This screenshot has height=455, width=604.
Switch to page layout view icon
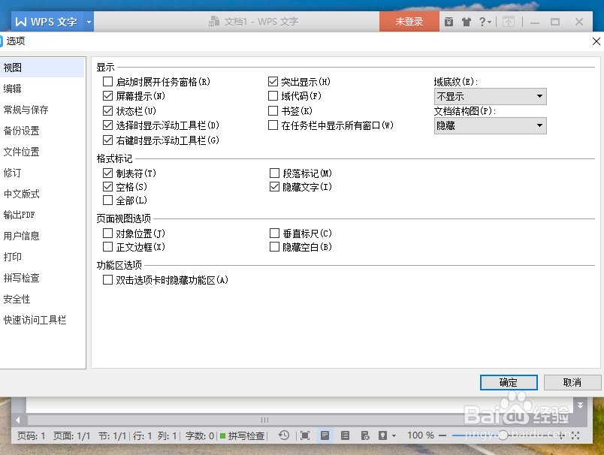click(325, 435)
